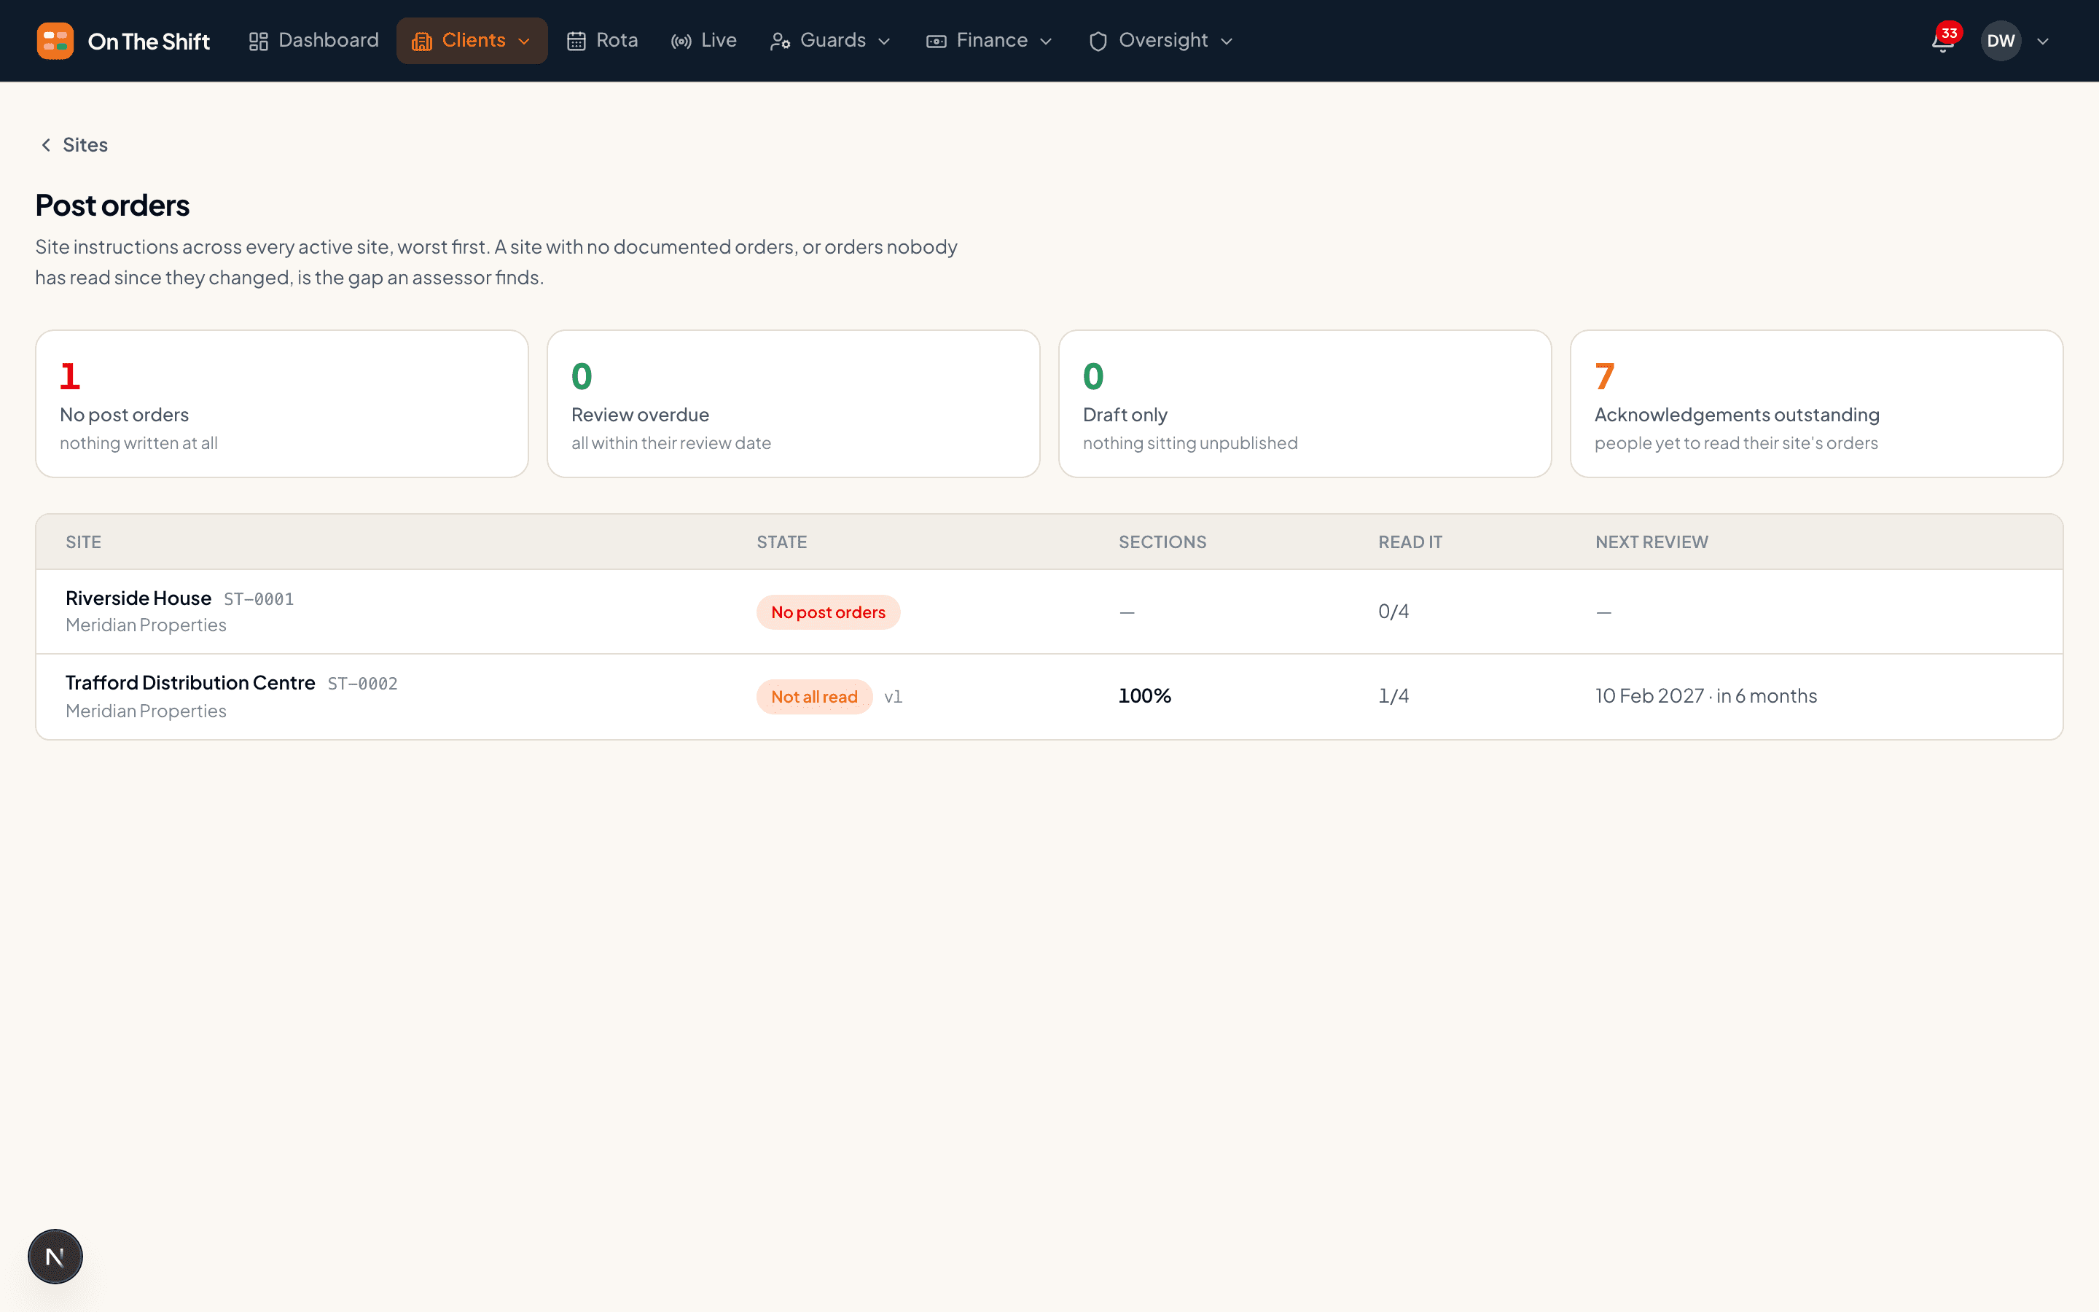Open notifications bell with 33 badge
2099x1312 pixels.
pyautogui.click(x=1943, y=40)
